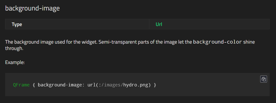Click the background-image section heading
The width and height of the screenshot is (276, 103).
coord(32,8)
